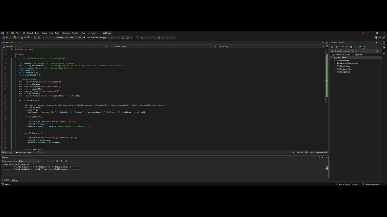Toggle word wrap in the Output window
The height and width of the screenshot is (217, 387).
pos(62,161)
